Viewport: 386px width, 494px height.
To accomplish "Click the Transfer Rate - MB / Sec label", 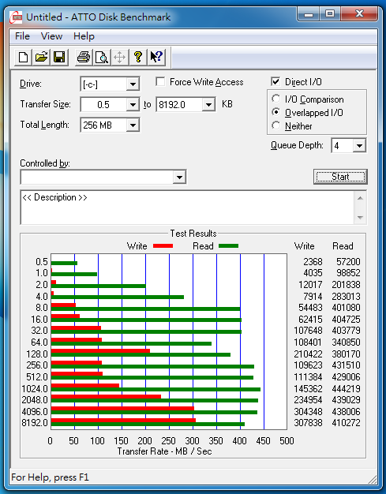I will (x=164, y=451).
